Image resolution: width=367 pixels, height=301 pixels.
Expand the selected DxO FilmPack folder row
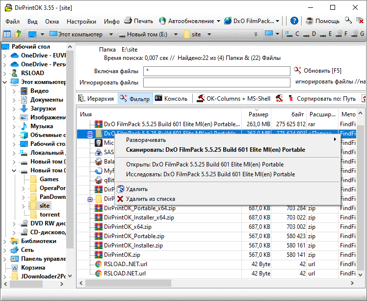pyautogui.click(x=90, y=134)
